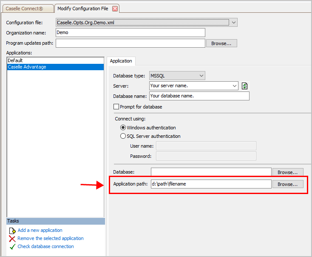The image size is (312, 257).
Task: Click the red X remove application icon
Action: click(12, 239)
